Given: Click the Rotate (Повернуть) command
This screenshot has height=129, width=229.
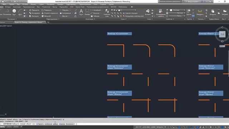Looking at the screenshot, I should 47,10.
